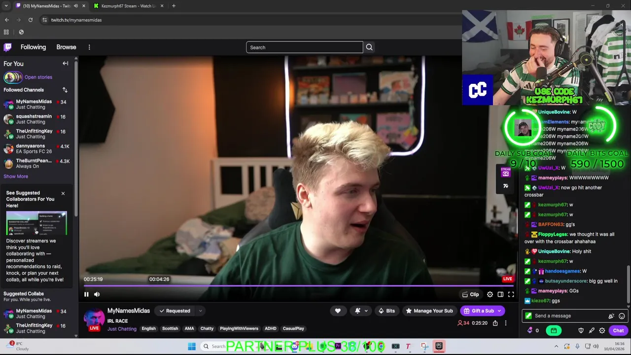The width and height of the screenshot is (631, 355).
Task: Go to the Following page
Action: pos(33,47)
